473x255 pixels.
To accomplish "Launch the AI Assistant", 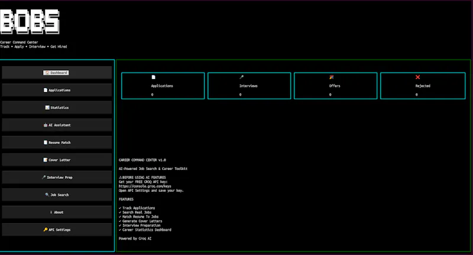I will (57, 125).
